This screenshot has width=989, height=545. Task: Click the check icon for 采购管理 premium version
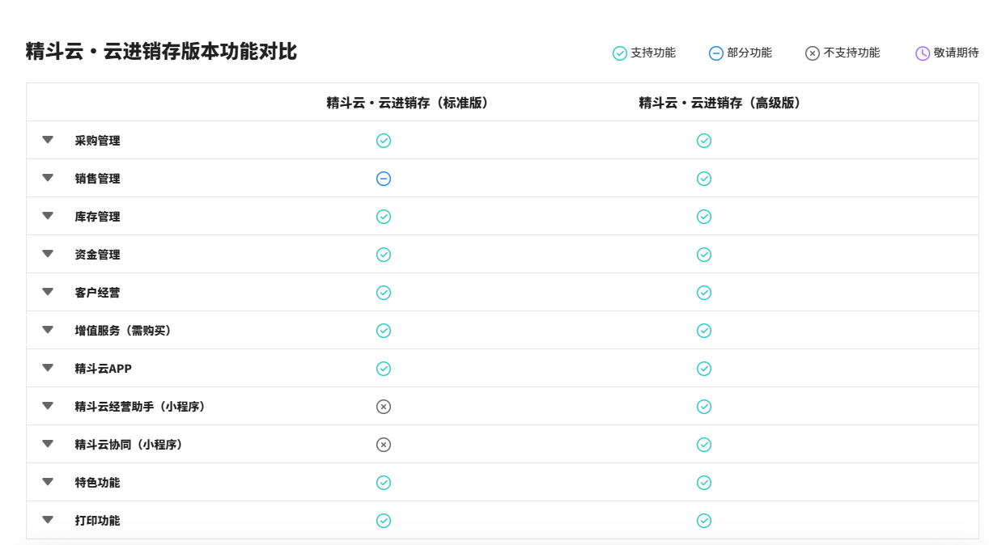pyautogui.click(x=704, y=140)
